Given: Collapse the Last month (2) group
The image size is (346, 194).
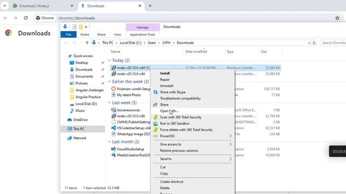Looking at the screenshot, I should (x=109, y=142).
